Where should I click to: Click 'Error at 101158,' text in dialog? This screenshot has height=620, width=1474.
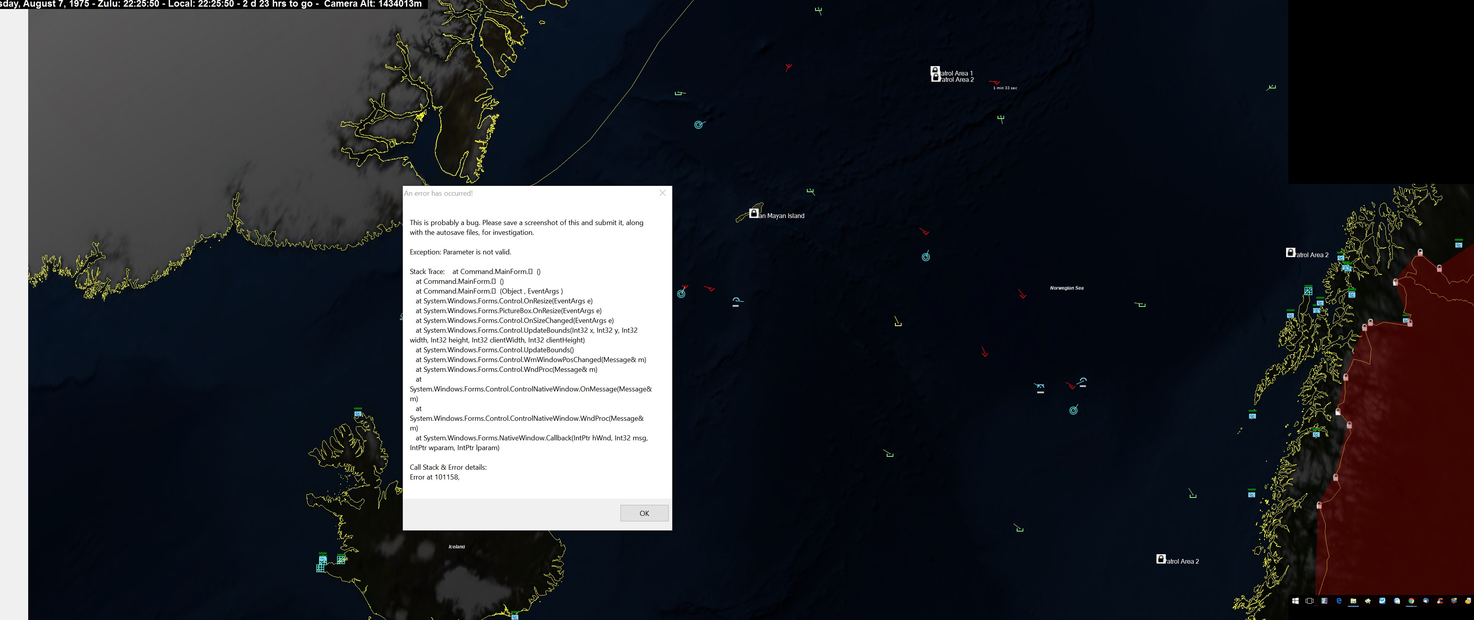[434, 477]
